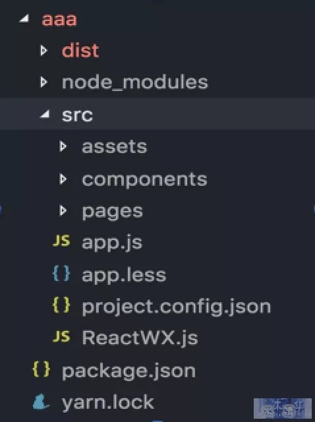
Task: Expand the node_modules folder arrow
Action: pyautogui.click(x=43, y=82)
